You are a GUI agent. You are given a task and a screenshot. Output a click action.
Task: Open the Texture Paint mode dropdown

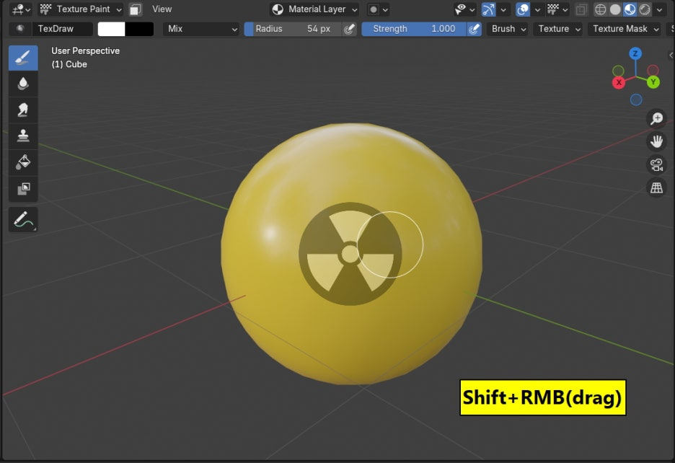coord(81,9)
